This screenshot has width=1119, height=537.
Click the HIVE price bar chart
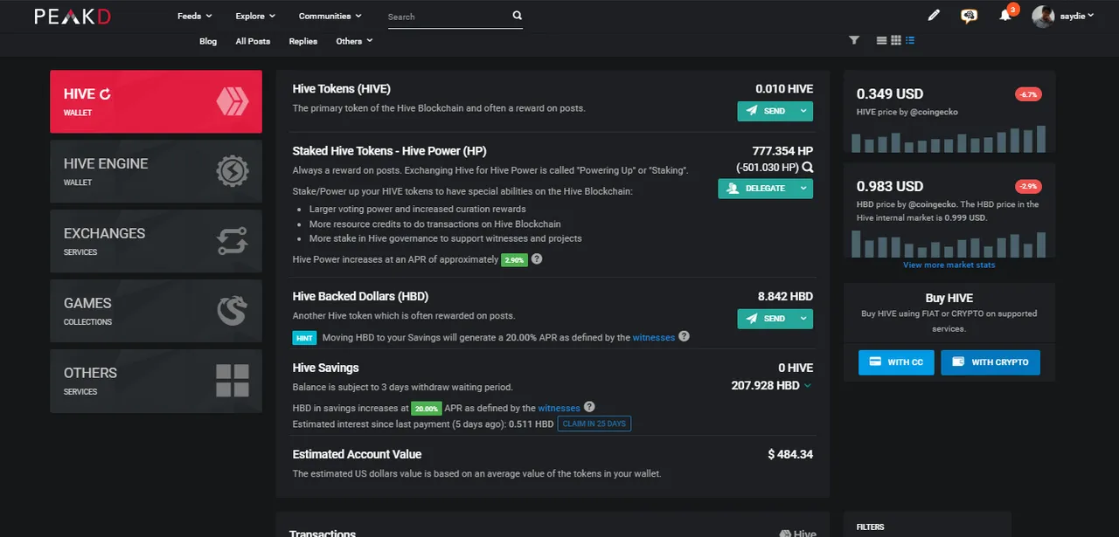[x=949, y=140]
